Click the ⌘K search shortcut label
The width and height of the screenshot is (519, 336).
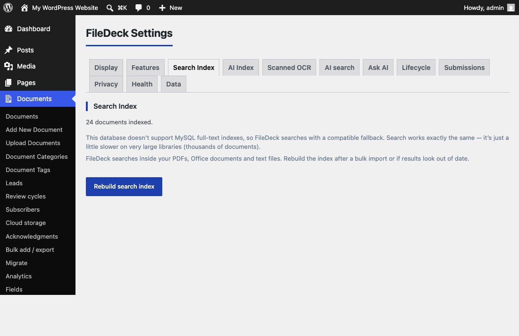[122, 8]
